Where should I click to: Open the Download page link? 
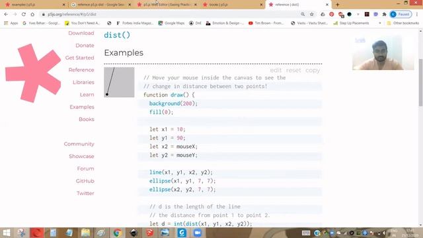pos(81,33)
